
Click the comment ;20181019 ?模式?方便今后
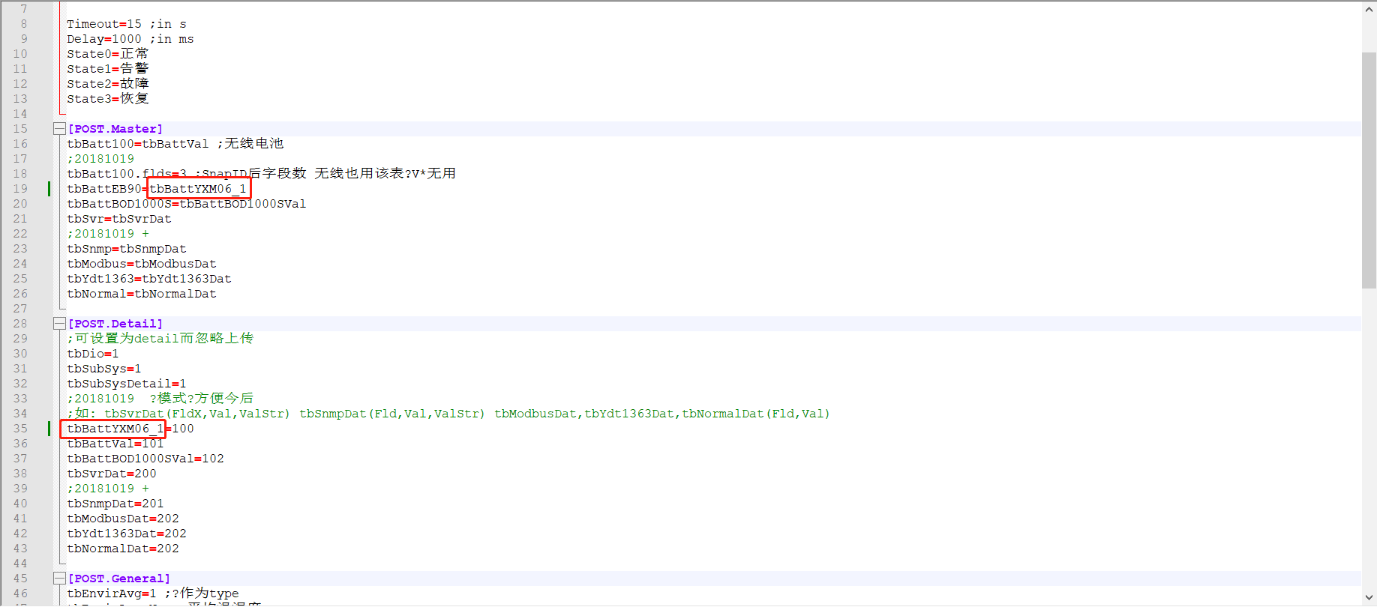point(160,399)
